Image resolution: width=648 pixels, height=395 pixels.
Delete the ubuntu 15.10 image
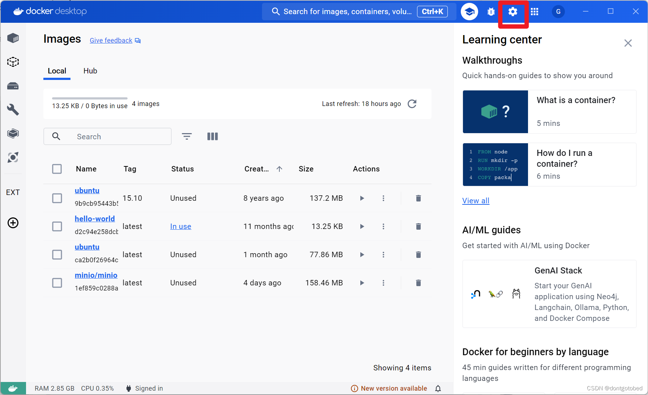[x=419, y=198]
